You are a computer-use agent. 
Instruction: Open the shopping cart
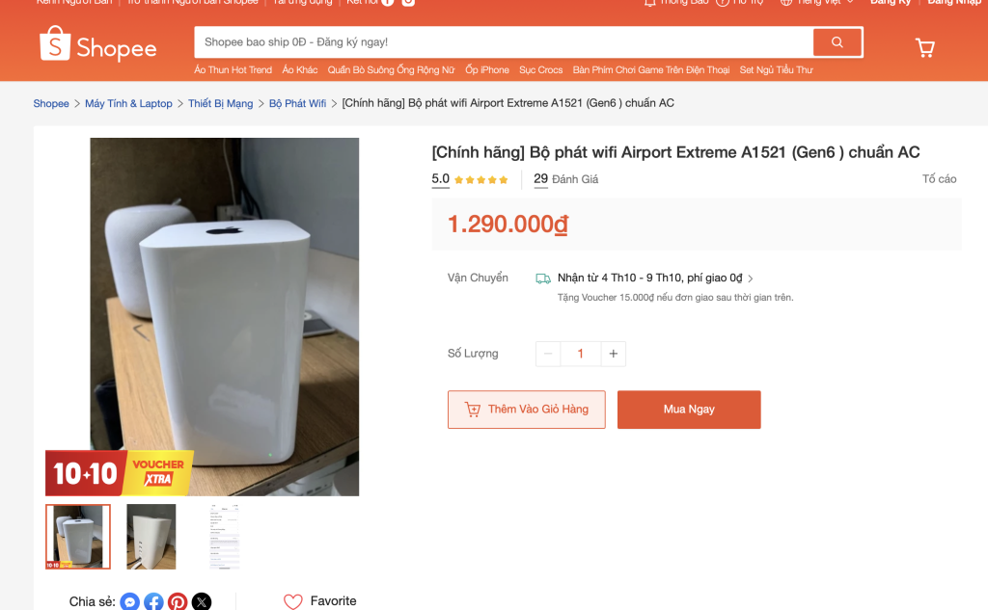tap(924, 47)
